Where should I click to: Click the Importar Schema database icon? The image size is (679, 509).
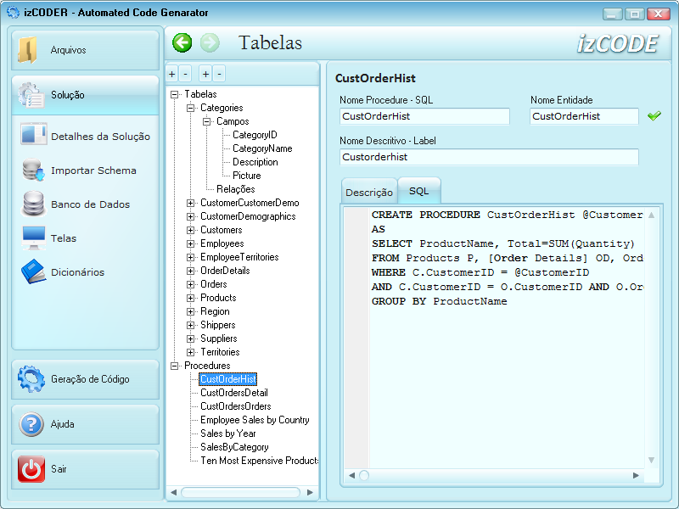pyautogui.click(x=33, y=170)
